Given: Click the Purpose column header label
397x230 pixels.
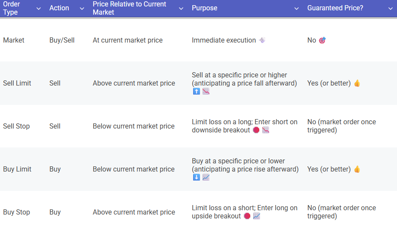Looking at the screenshot, I should (x=204, y=8).
